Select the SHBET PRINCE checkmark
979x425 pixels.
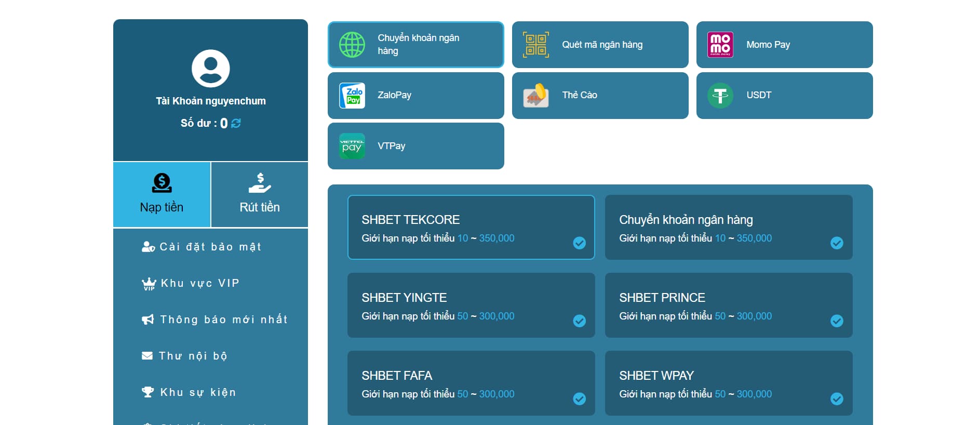tap(837, 321)
